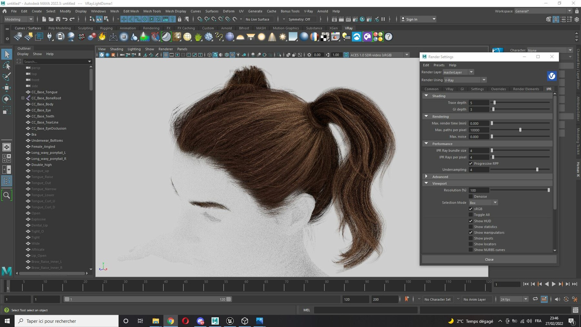581x327 pixels.
Task: Open the Mesh Tools menu
Action: click(x=152, y=11)
